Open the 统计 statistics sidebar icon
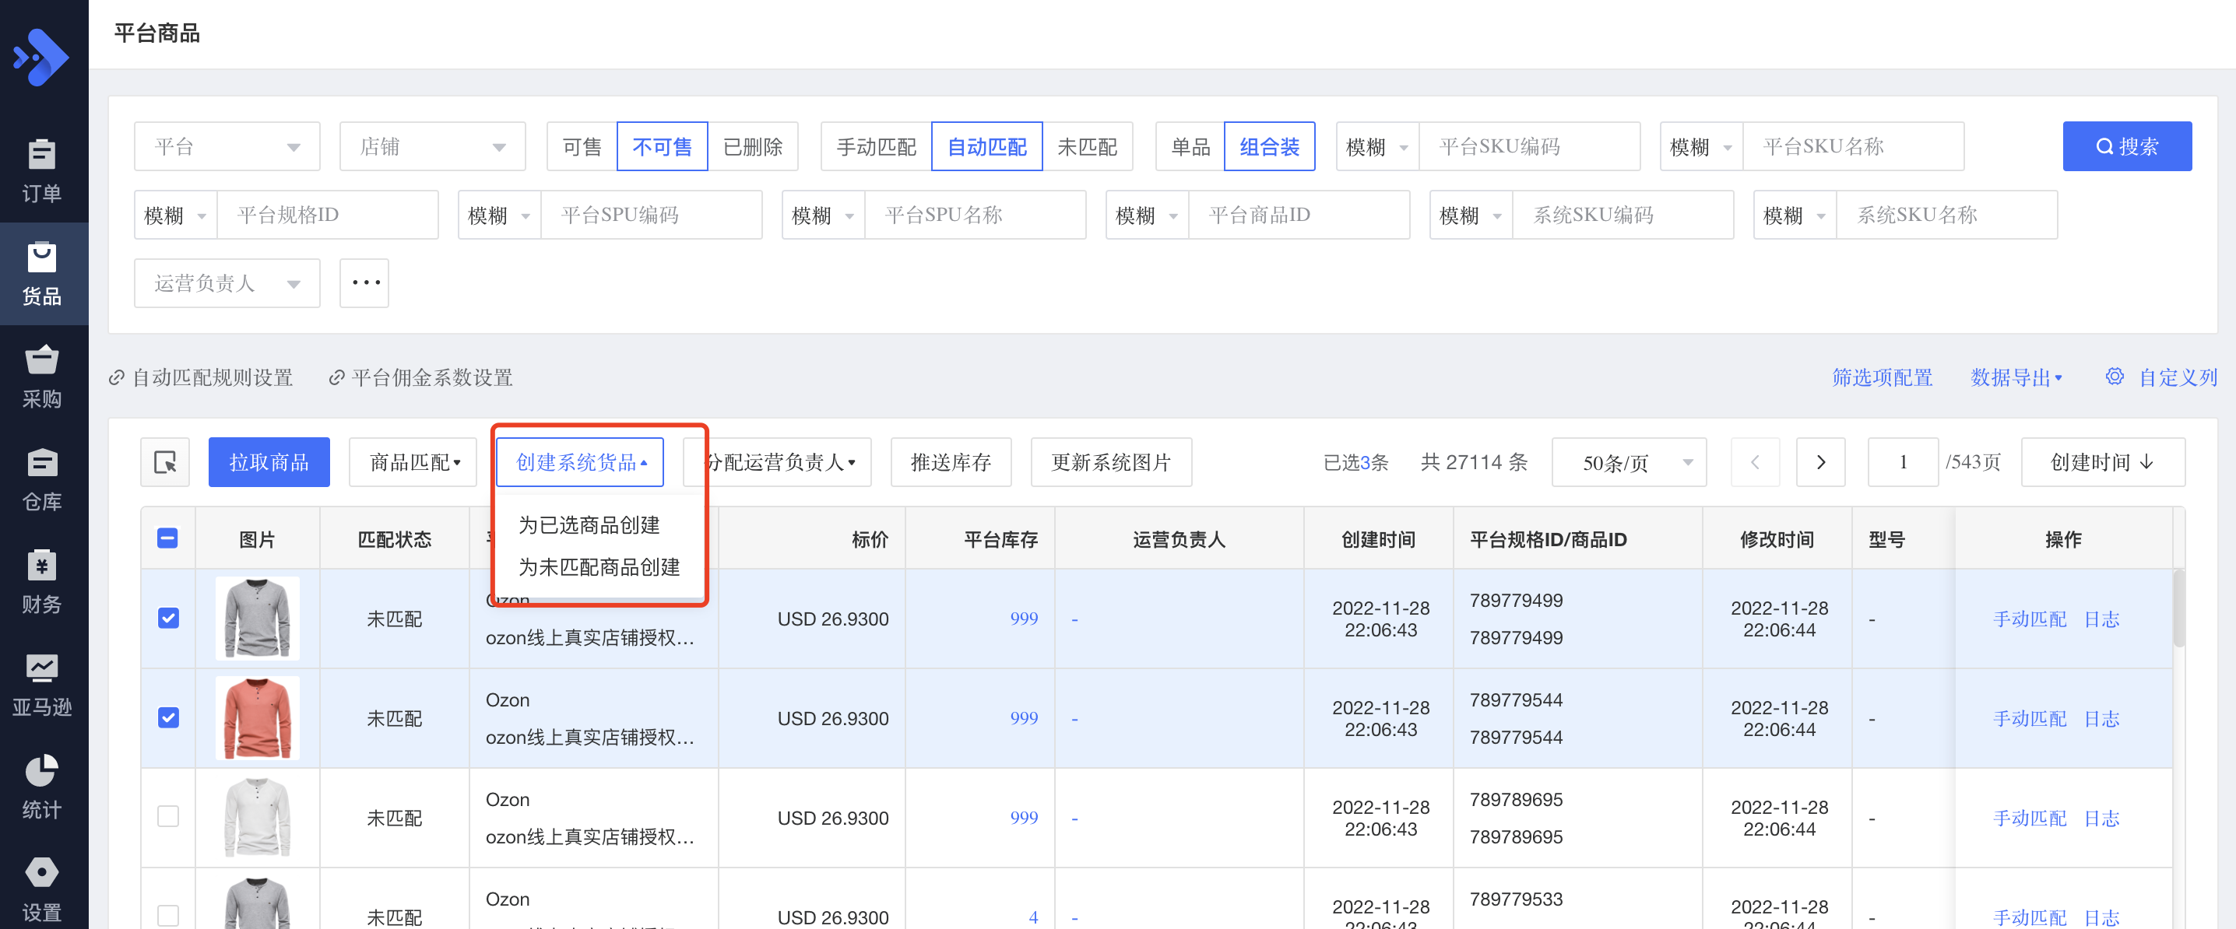Image resolution: width=2236 pixels, height=929 pixels. click(x=42, y=771)
